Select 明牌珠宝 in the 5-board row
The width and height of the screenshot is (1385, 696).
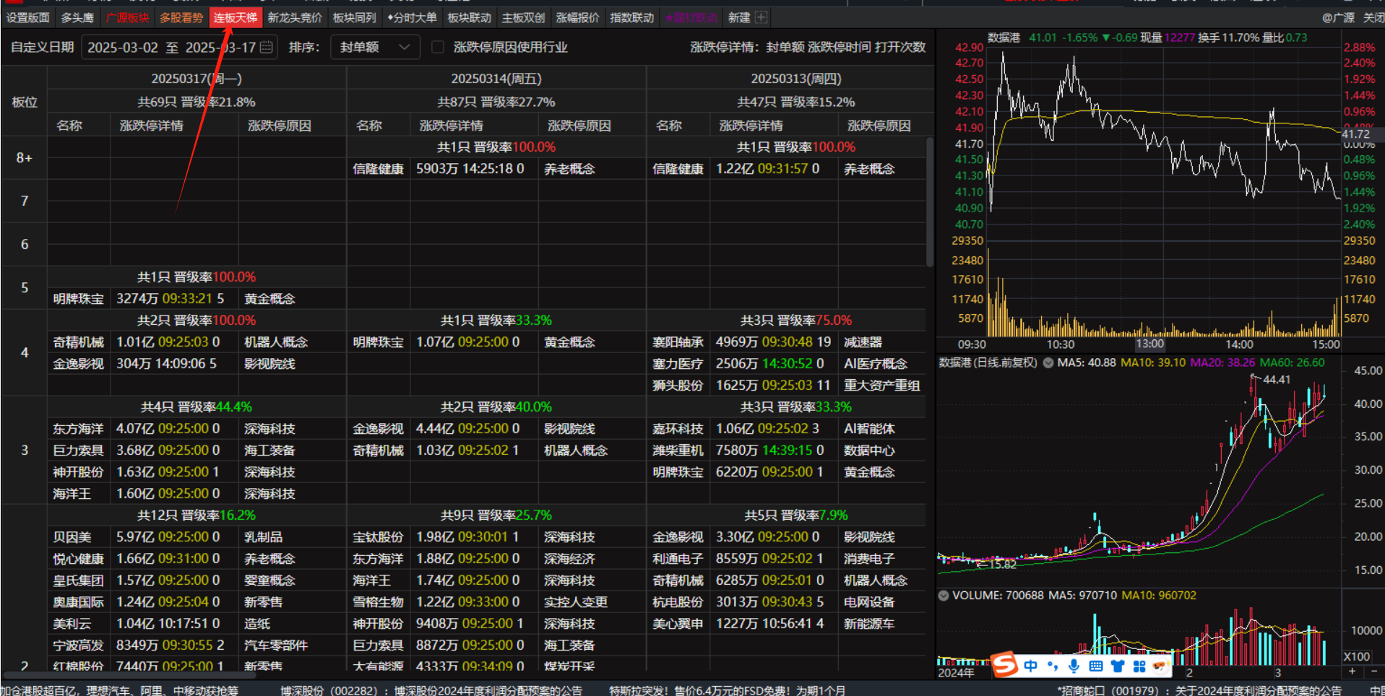pos(78,299)
